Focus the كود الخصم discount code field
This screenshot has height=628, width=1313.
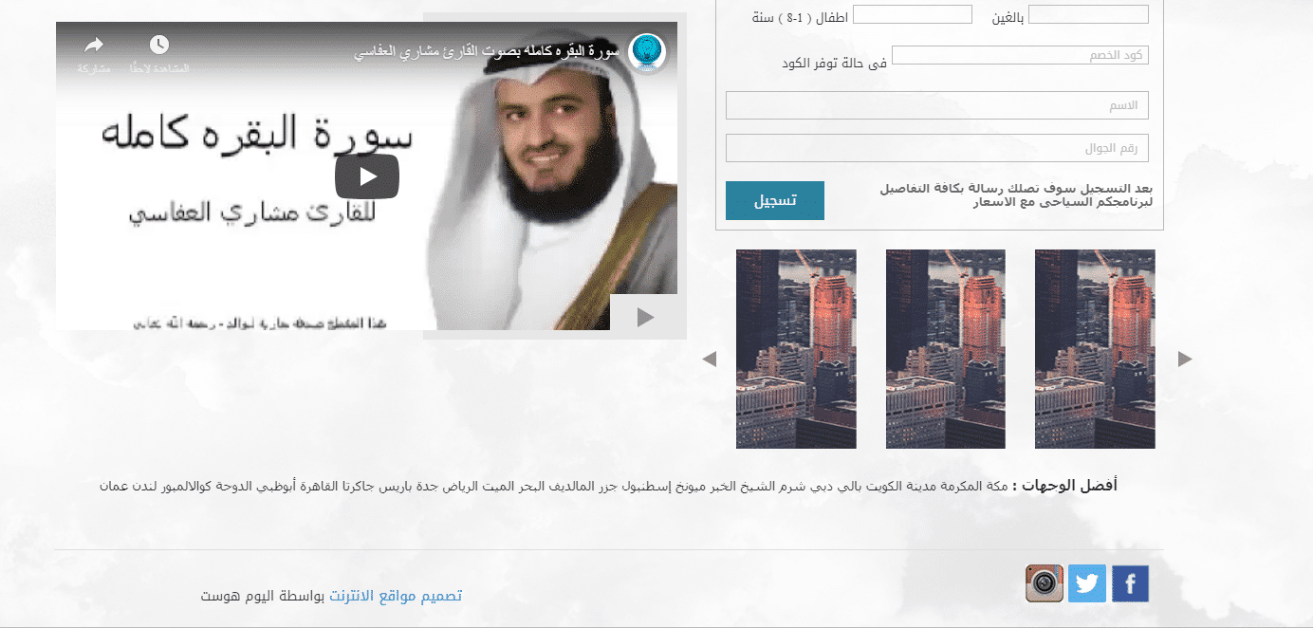1020,56
